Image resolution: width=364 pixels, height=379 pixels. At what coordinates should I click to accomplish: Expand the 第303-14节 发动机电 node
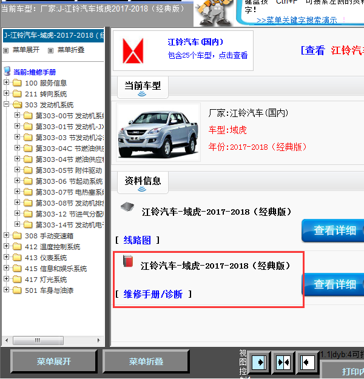[x=17, y=224]
